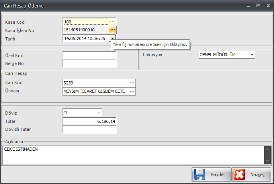Click the blue floppy disk save icon
The height and width of the screenshot is (184, 274).
tap(200, 174)
